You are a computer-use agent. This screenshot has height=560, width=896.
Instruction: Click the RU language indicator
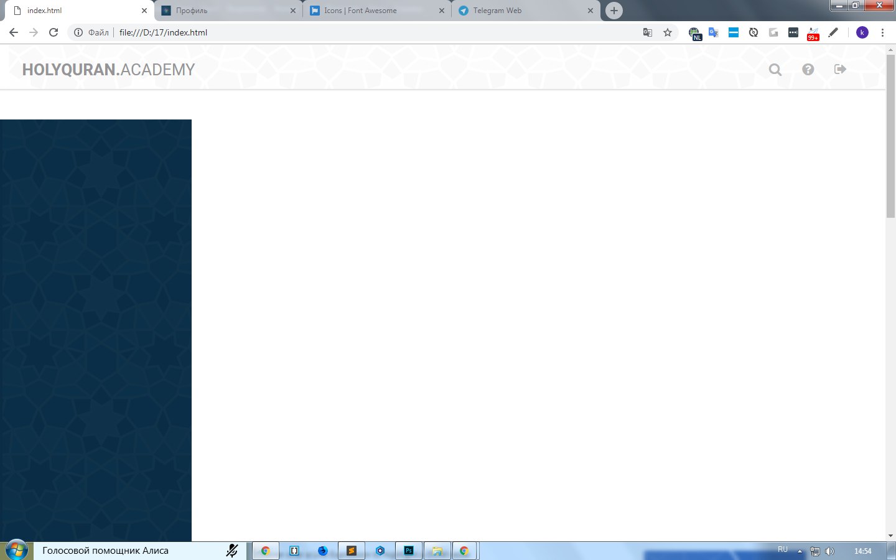pos(783,549)
